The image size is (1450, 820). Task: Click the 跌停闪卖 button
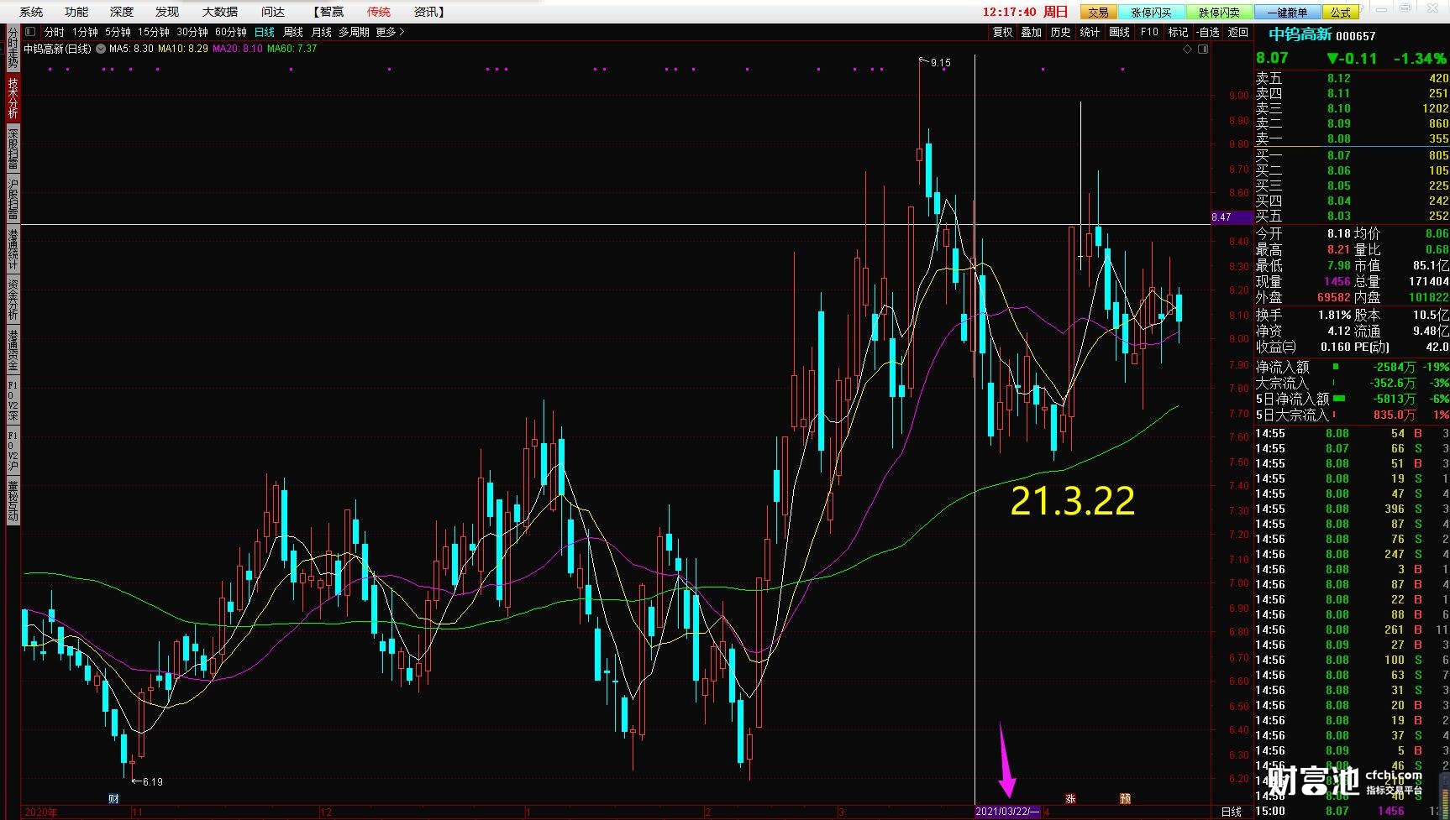[1219, 12]
